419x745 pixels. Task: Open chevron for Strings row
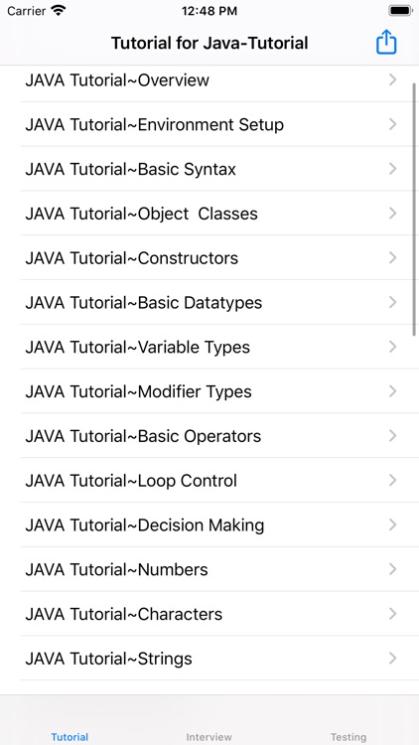[x=392, y=659]
